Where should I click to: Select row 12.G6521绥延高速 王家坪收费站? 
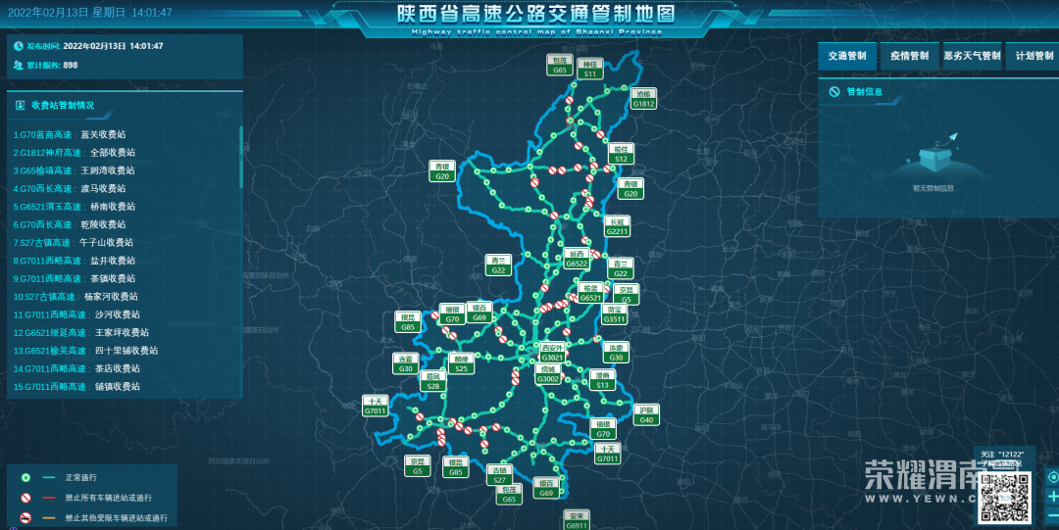pos(81,333)
